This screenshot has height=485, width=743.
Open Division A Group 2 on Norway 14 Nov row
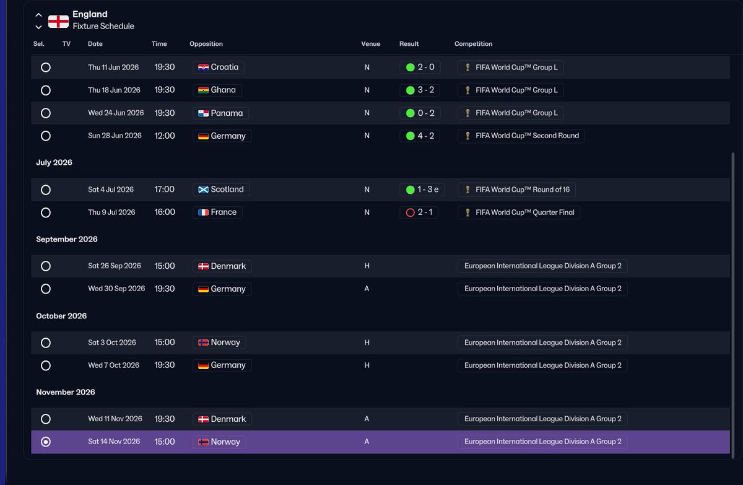pyautogui.click(x=543, y=442)
